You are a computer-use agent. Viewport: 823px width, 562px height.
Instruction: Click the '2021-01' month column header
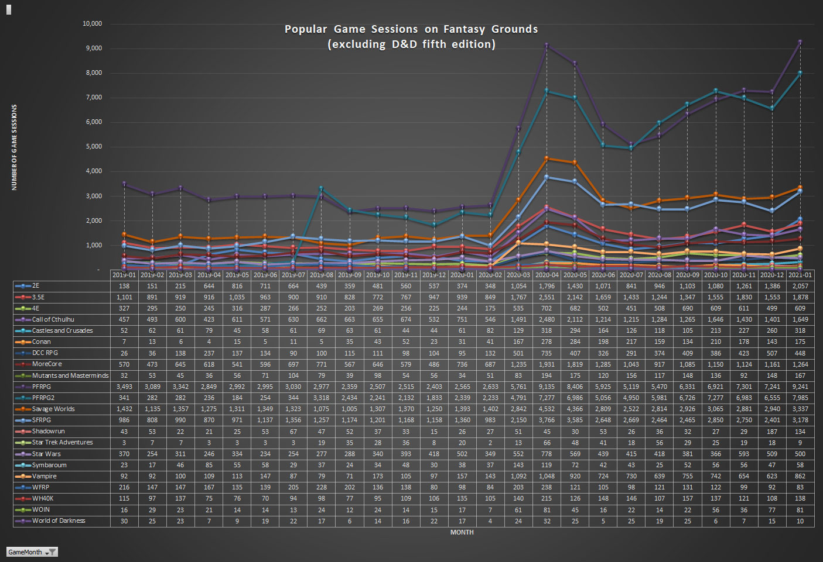800,275
